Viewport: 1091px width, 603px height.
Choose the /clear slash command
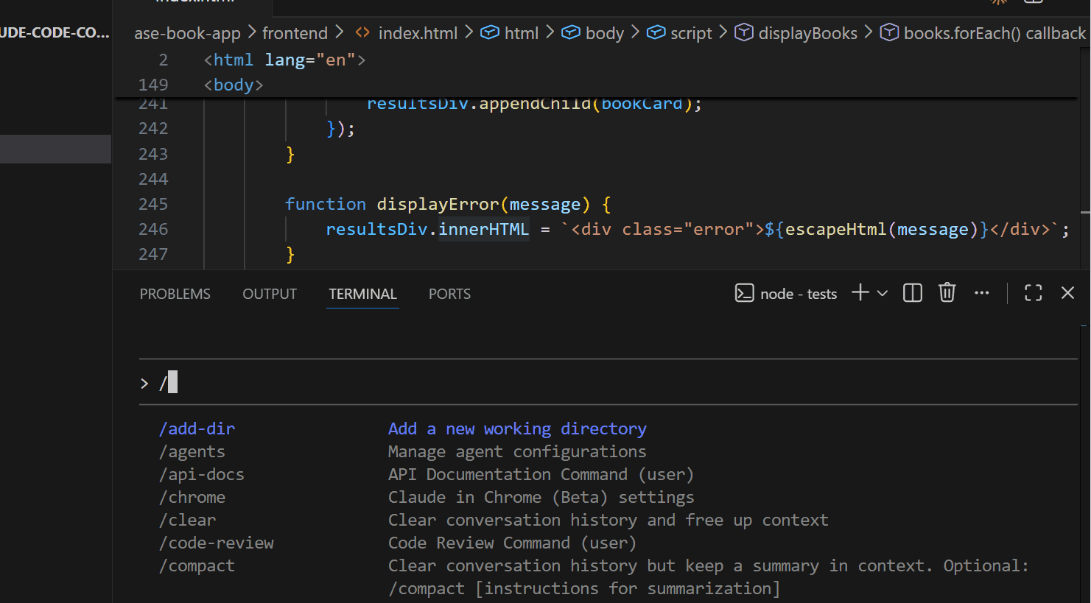pos(188,520)
